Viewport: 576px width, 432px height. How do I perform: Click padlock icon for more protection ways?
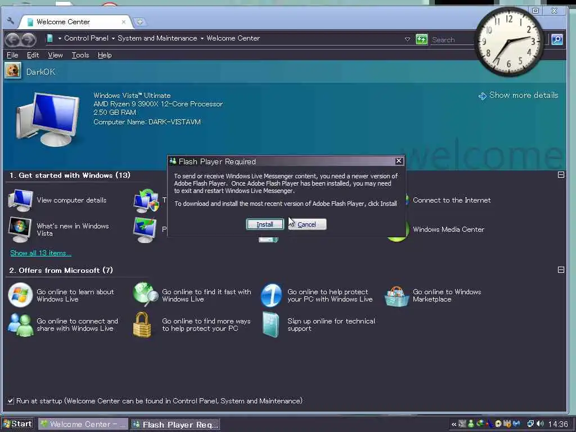click(142, 325)
